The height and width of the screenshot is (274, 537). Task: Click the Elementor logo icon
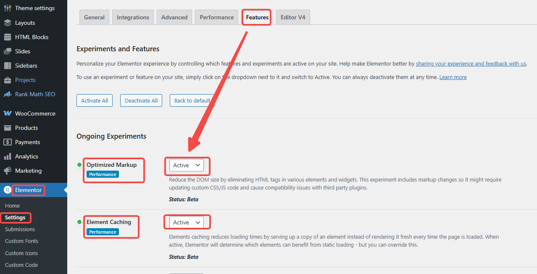tap(8, 190)
